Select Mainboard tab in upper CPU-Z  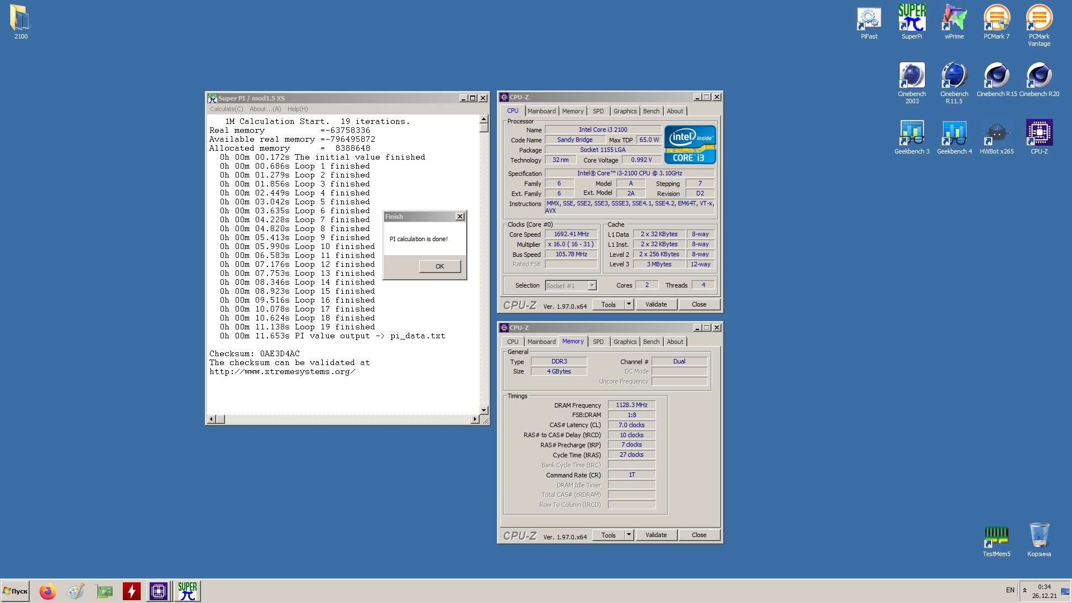(541, 111)
